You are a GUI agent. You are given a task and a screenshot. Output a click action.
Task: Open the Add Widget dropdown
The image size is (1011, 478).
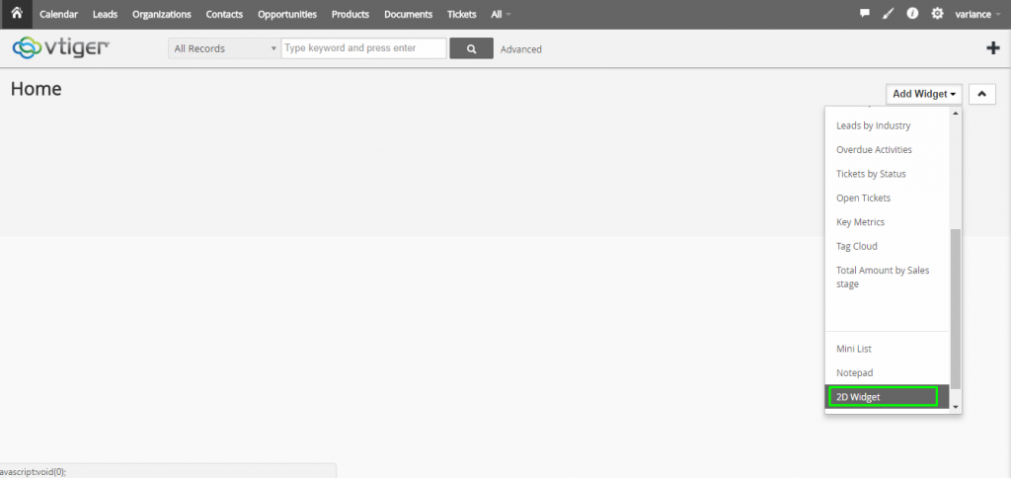click(924, 94)
